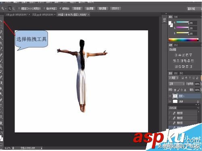202x151 pixels.
Task: Pick a color from the spectrum ramp
Action: pyautogui.click(x=183, y=40)
